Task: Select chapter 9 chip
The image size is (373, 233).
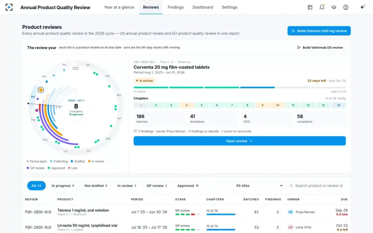Action: pos(262,105)
